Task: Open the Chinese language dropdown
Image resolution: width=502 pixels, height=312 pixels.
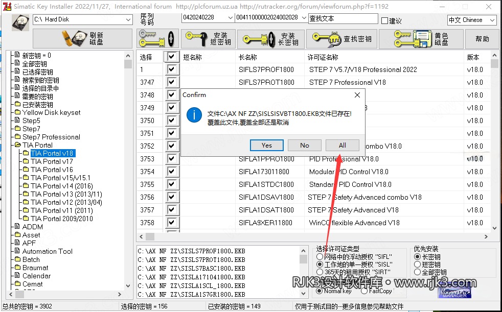Action: (492, 20)
